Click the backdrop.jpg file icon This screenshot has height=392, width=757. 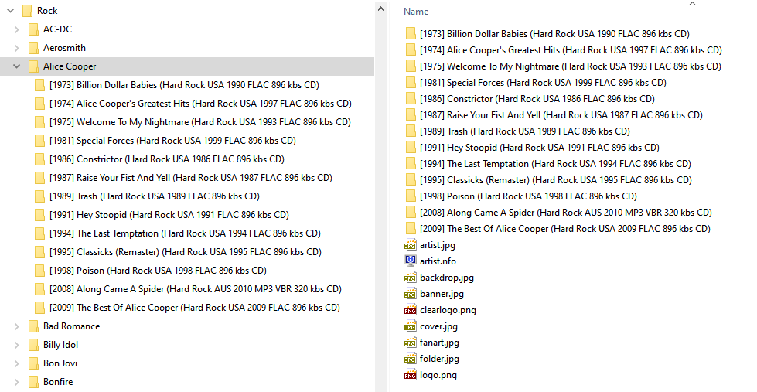click(x=410, y=278)
